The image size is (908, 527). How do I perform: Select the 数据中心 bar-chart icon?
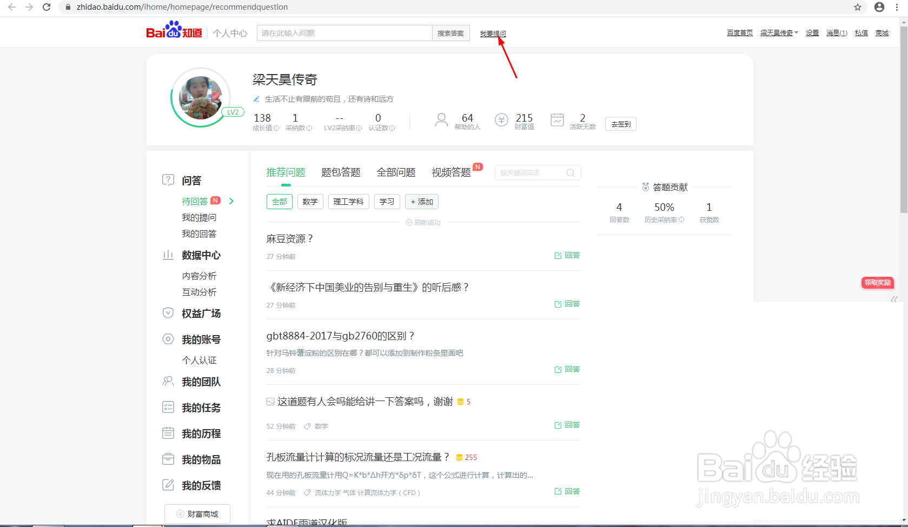pos(168,255)
